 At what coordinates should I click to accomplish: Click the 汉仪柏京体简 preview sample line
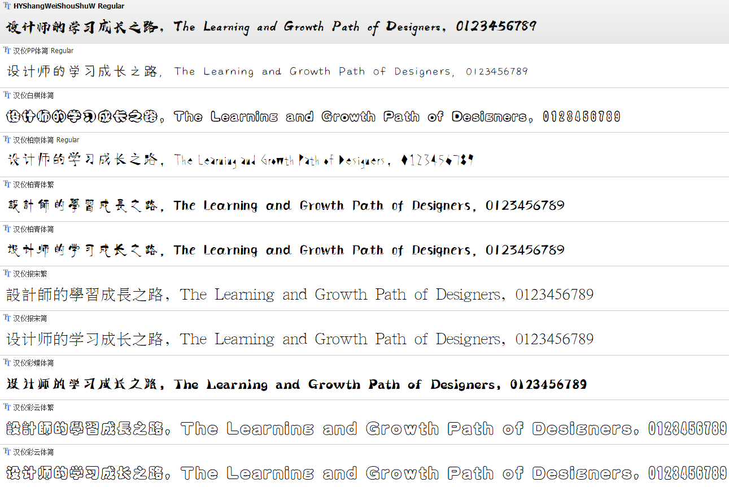click(240, 161)
